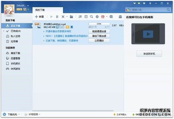
Task: Open the main menu icon in title bar
Action: (x=150, y=3)
